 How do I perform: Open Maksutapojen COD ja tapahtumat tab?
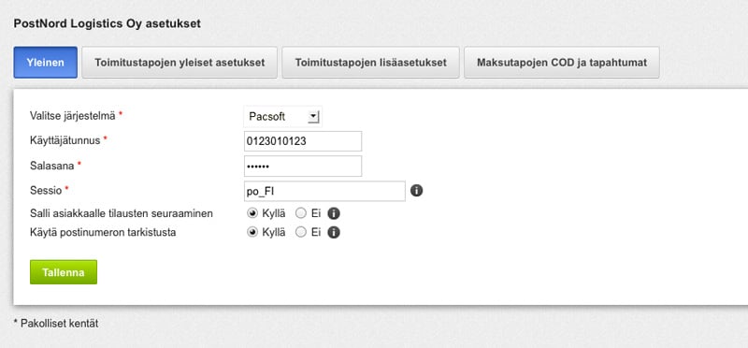562,63
